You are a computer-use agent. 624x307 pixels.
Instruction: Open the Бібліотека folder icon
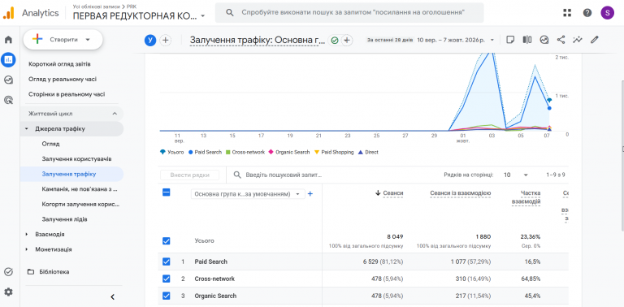31,272
